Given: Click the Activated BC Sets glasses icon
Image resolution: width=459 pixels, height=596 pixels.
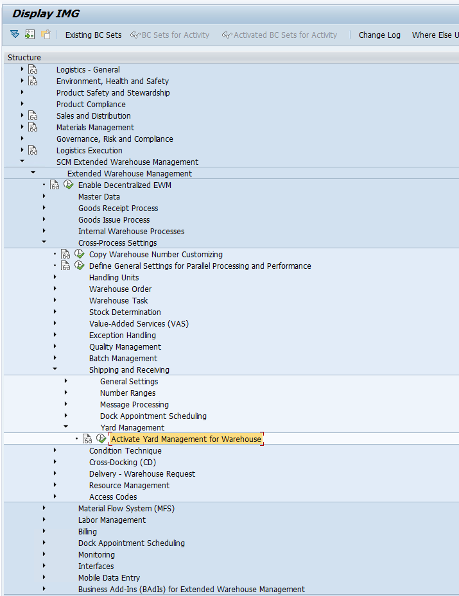Looking at the screenshot, I should tap(227, 35).
